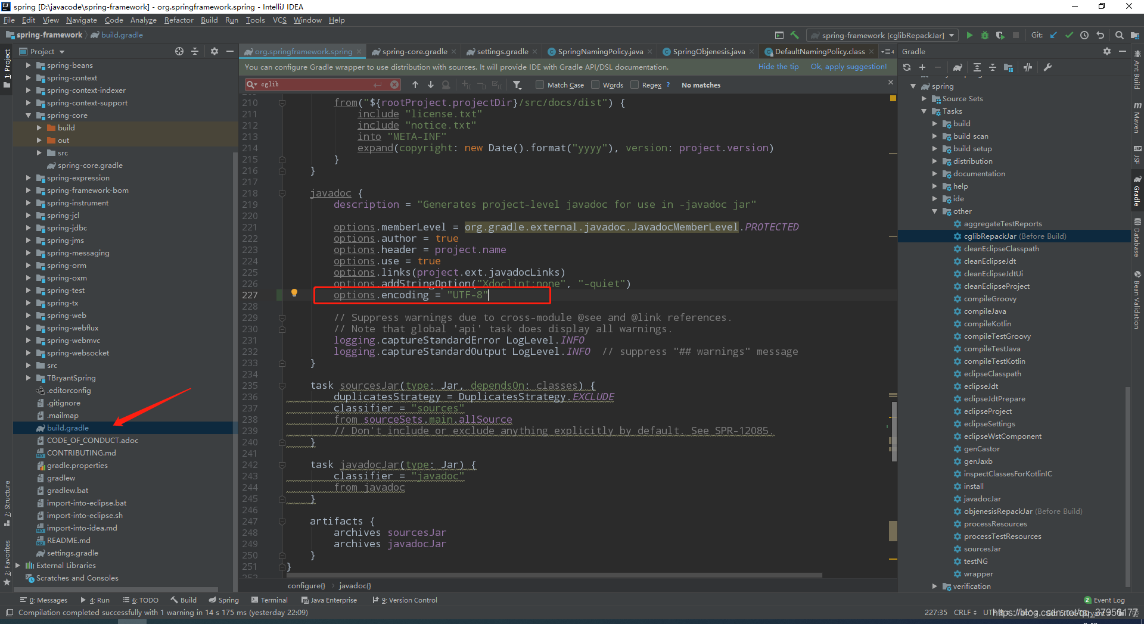Collapse the spring-core module in the tree
Image resolution: width=1144 pixels, height=624 pixels.
[28, 116]
